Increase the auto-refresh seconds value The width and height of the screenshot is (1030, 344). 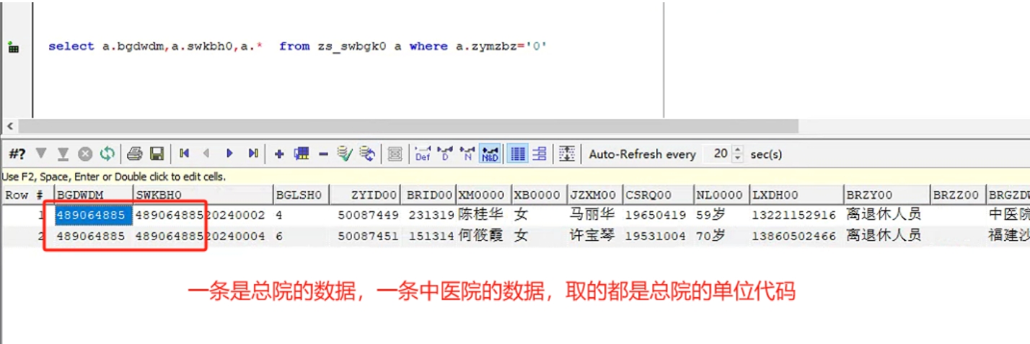(737, 150)
